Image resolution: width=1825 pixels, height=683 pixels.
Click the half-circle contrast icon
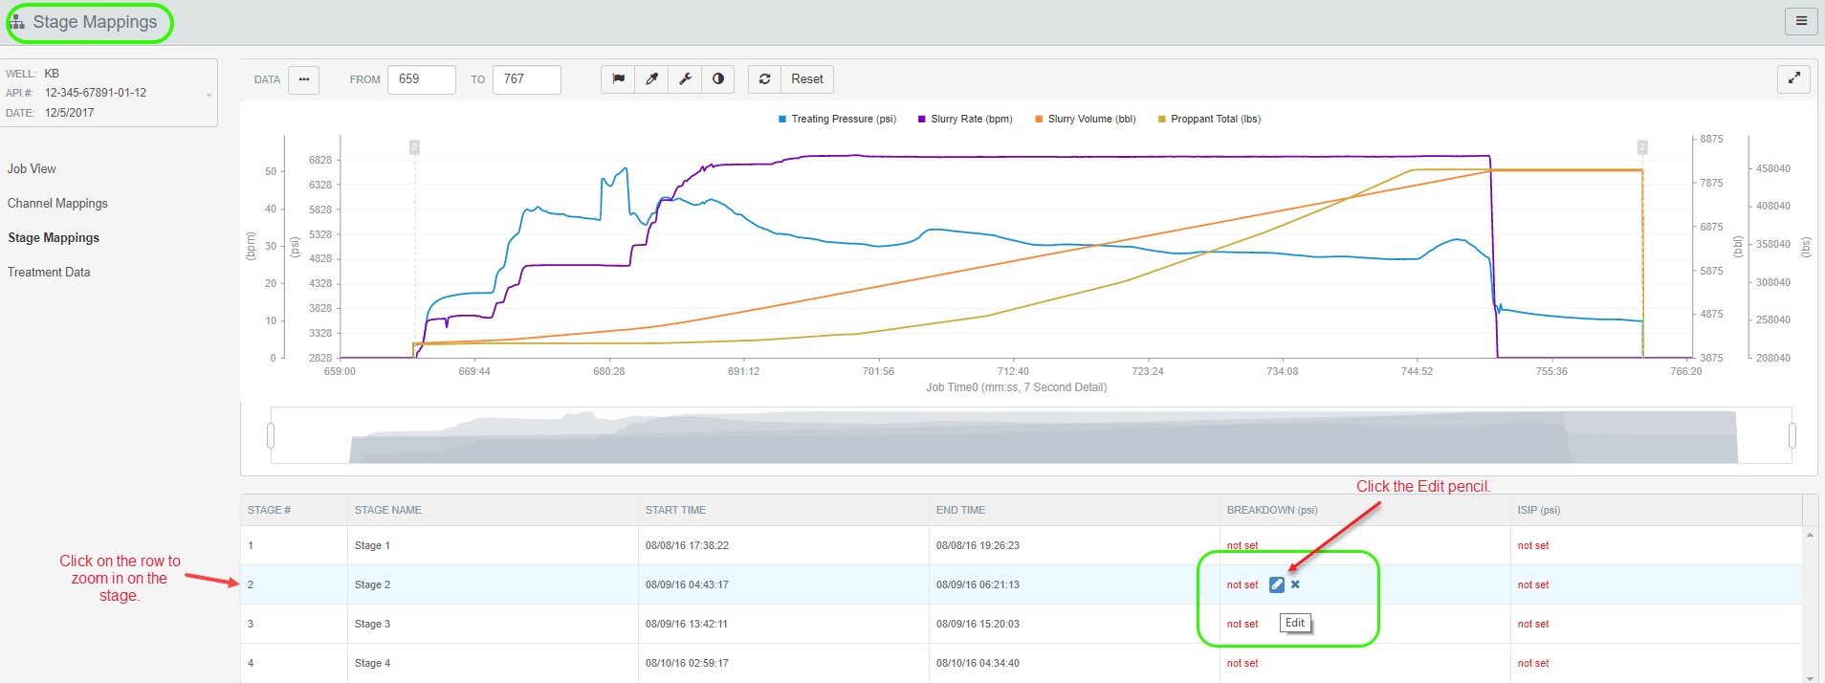(x=717, y=79)
